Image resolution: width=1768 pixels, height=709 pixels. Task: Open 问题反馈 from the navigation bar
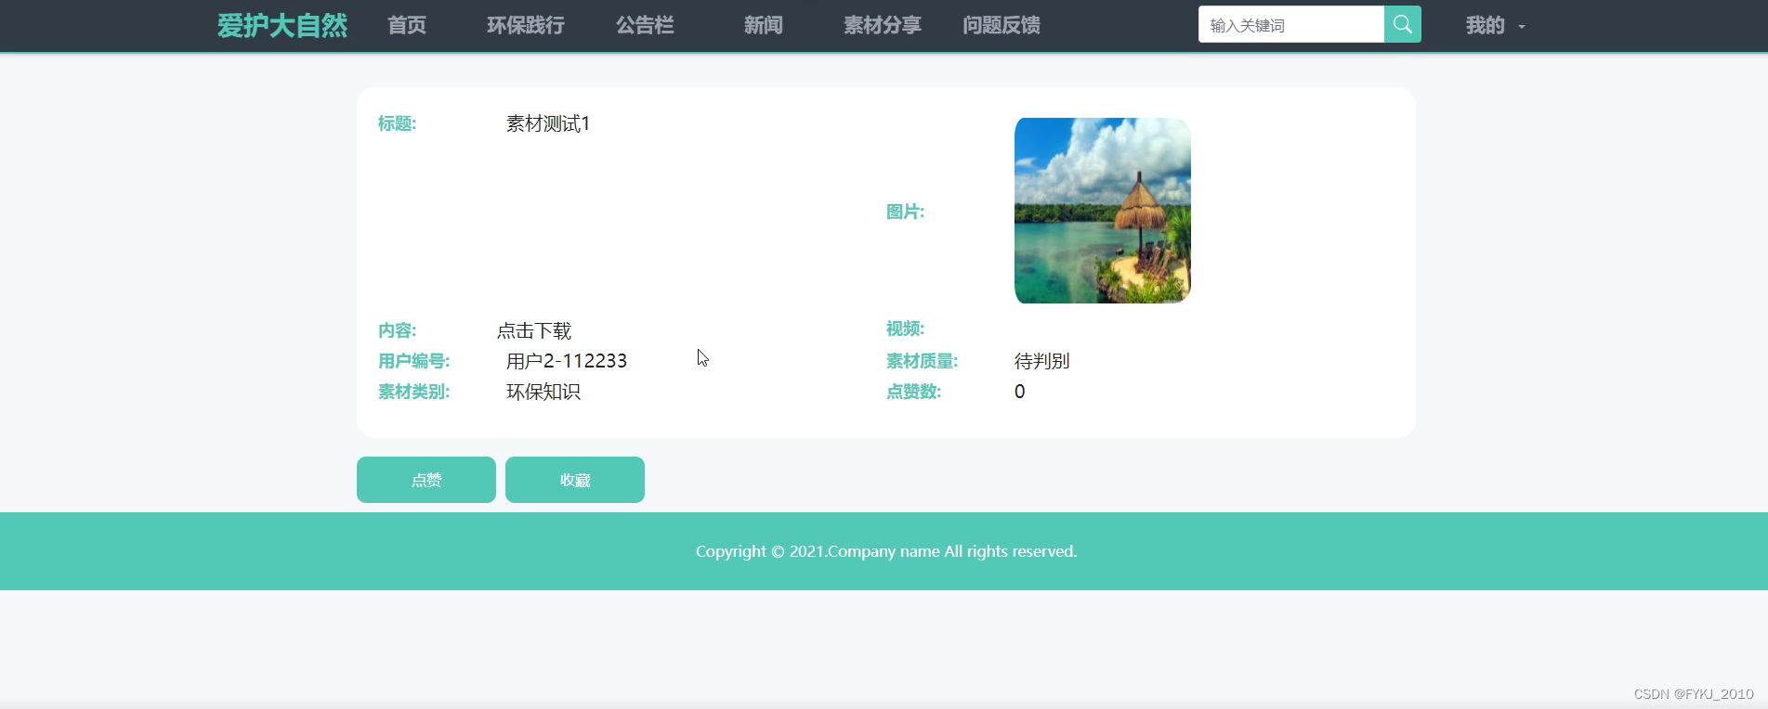1002,25
